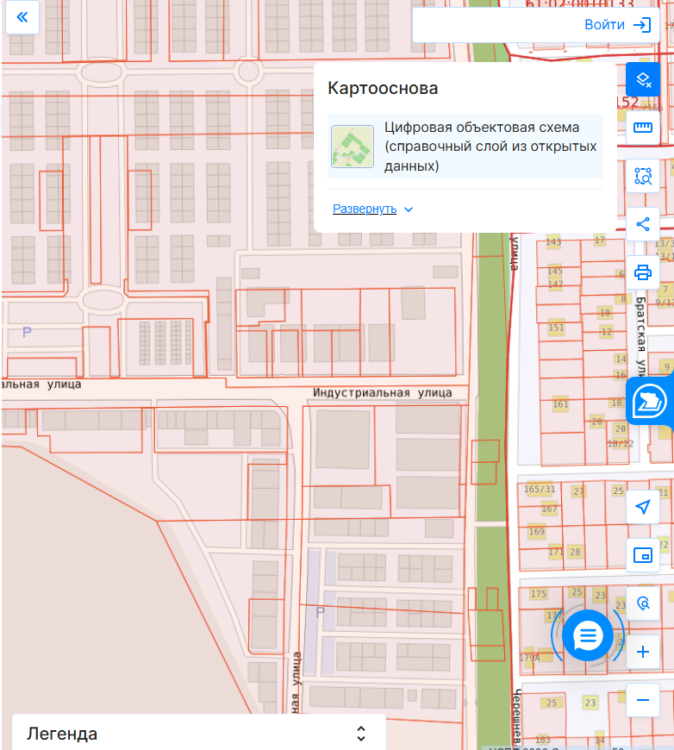Viewport: 674px width, 750px height.
Task: Expand the Развернуть basemap list
Action: tap(372, 209)
